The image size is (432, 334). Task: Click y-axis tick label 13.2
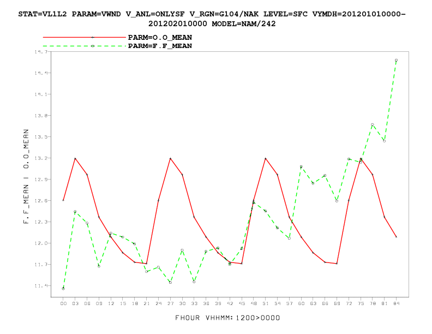pos(41,158)
